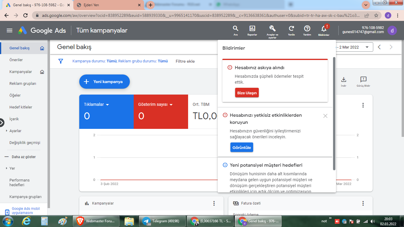Open Google Ads mobil uygulamasını link
Viewport: 404px width, 227px height.
pyautogui.click(x=26, y=211)
